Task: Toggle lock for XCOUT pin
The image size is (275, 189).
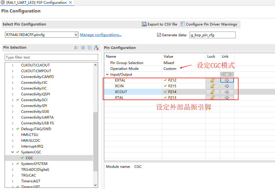Action: point(212,92)
